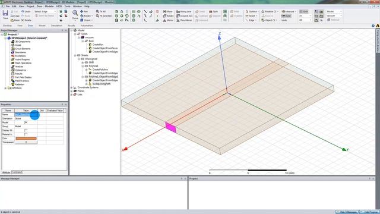Expand Coordinate Systems in model tree
The width and height of the screenshot is (380, 214).
pos(71,87)
